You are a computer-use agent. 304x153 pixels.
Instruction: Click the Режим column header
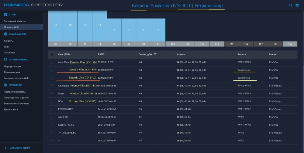273,54
